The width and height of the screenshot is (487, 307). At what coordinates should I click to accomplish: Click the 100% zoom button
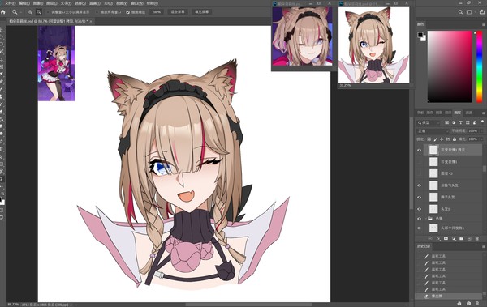coord(156,12)
